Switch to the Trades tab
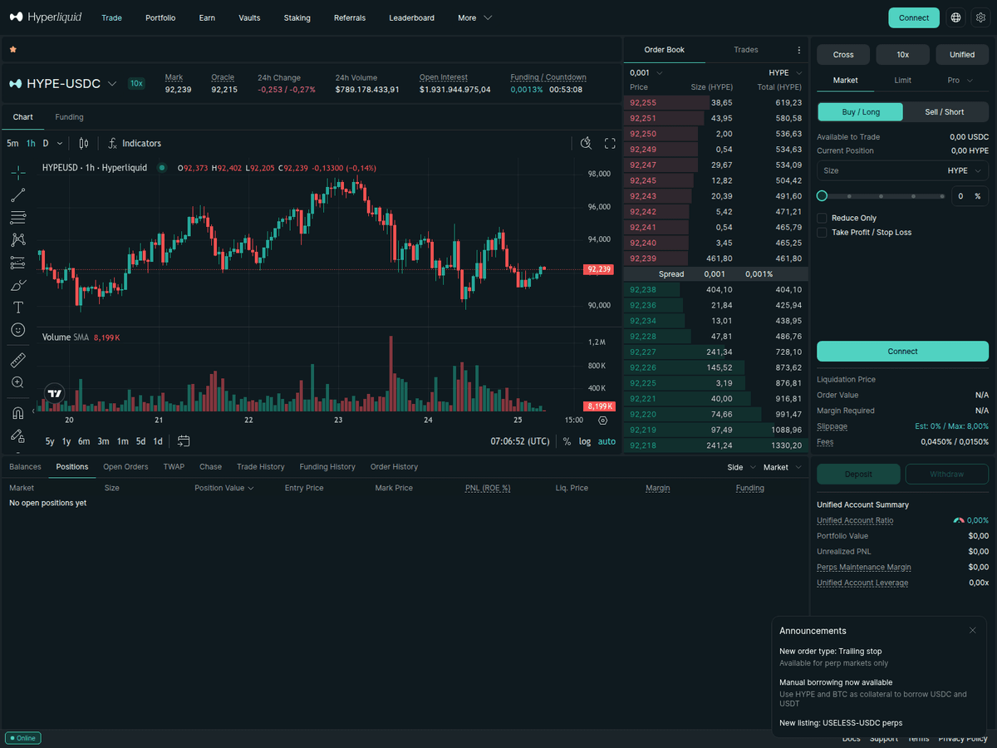 click(746, 50)
